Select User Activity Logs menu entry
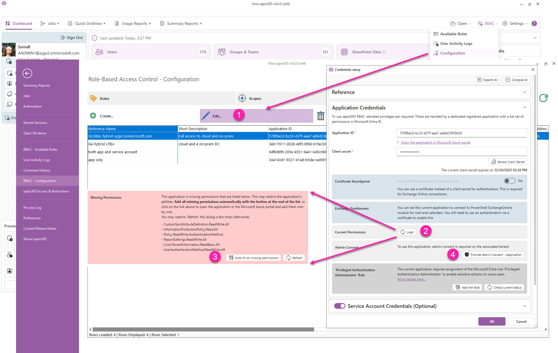558x353 pixels. (x=456, y=43)
